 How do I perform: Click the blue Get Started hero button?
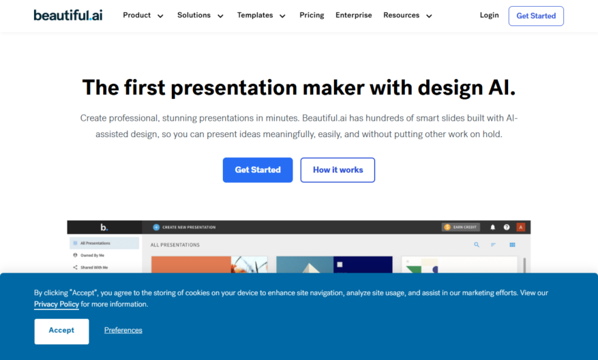pos(258,170)
